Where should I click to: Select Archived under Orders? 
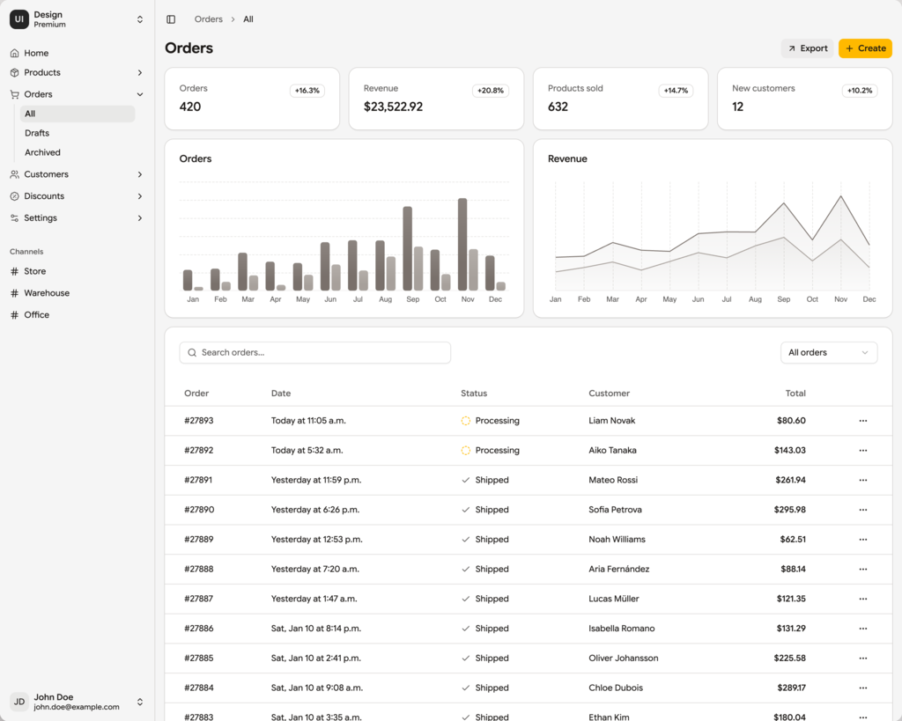[x=42, y=152]
